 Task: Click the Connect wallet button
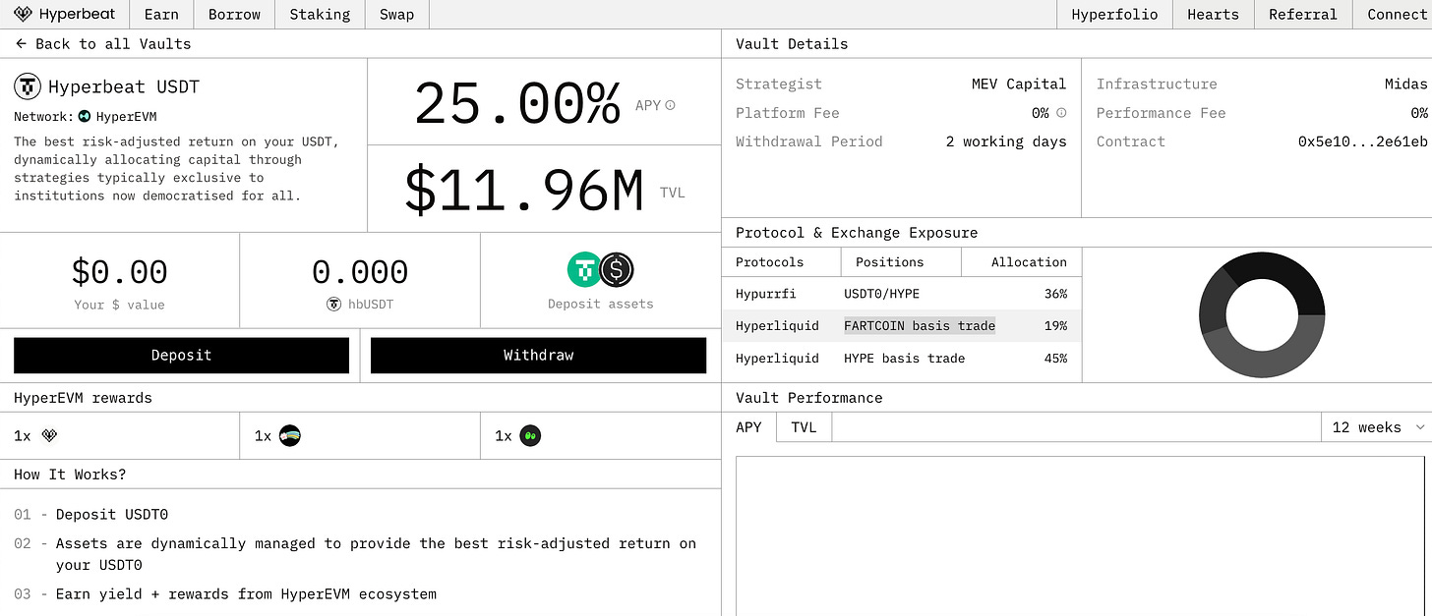1393,15
